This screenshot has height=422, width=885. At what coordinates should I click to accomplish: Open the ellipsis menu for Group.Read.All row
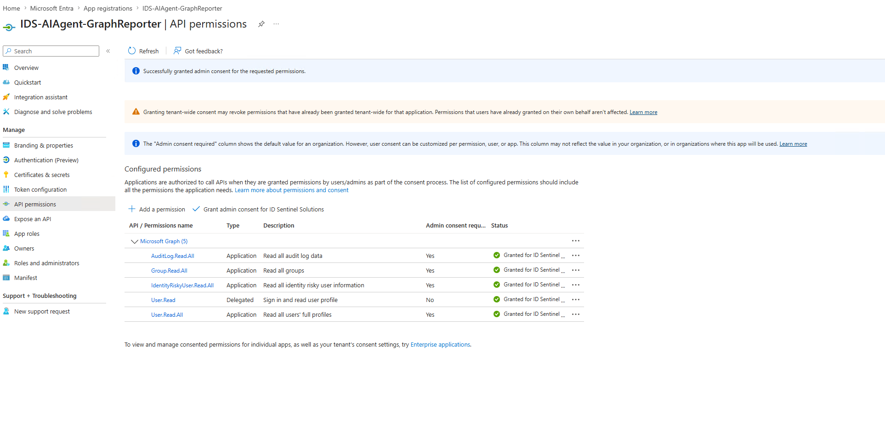point(576,270)
